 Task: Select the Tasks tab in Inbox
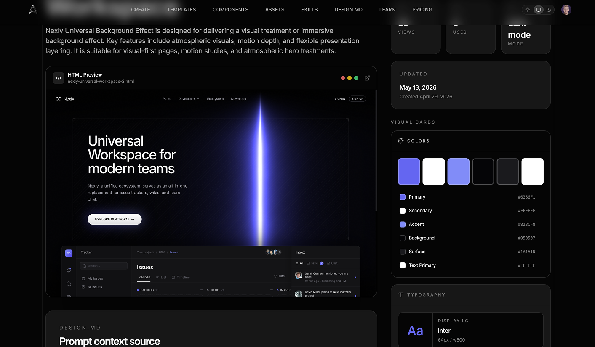pos(315,263)
